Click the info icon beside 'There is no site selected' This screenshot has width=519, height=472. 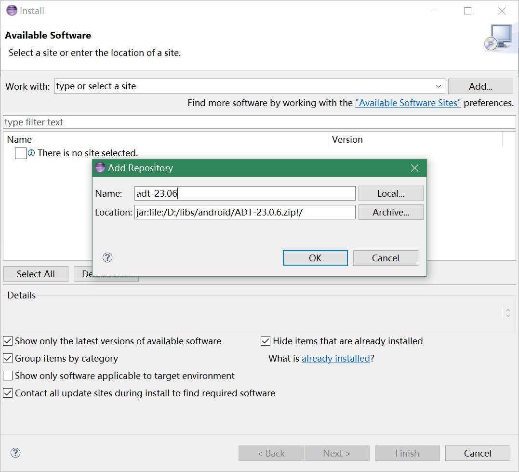pos(31,153)
